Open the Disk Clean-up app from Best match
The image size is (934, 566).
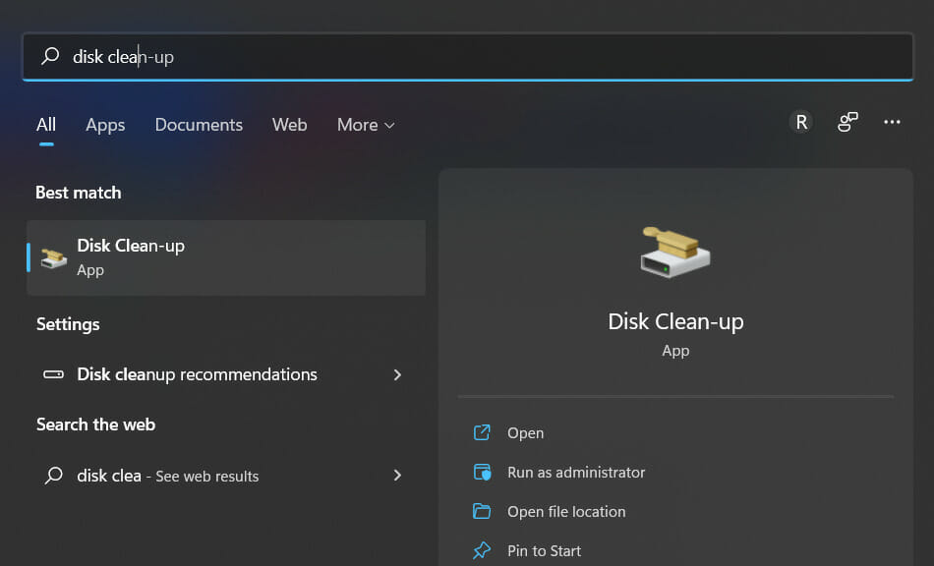[131, 246]
